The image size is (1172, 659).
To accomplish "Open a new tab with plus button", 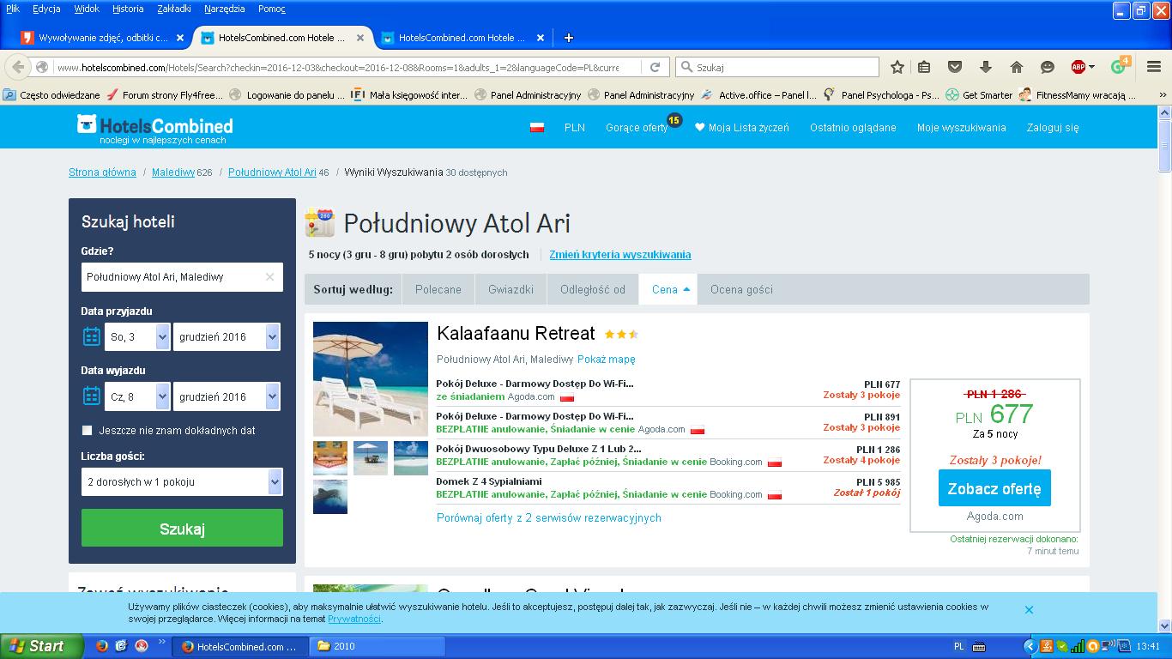I will point(568,38).
